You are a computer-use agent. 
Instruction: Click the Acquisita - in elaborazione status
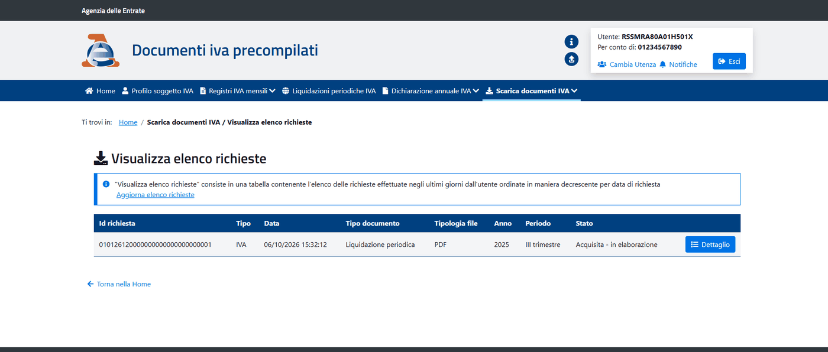click(616, 245)
